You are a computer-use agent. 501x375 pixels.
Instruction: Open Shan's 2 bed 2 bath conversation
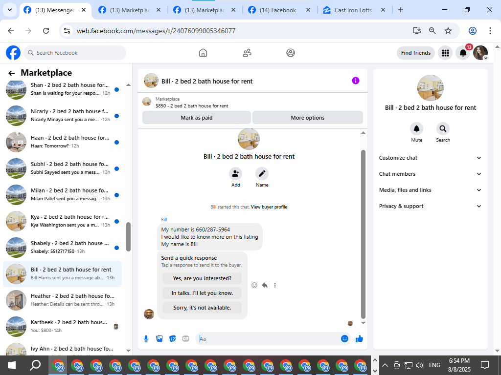click(x=62, y=89)
